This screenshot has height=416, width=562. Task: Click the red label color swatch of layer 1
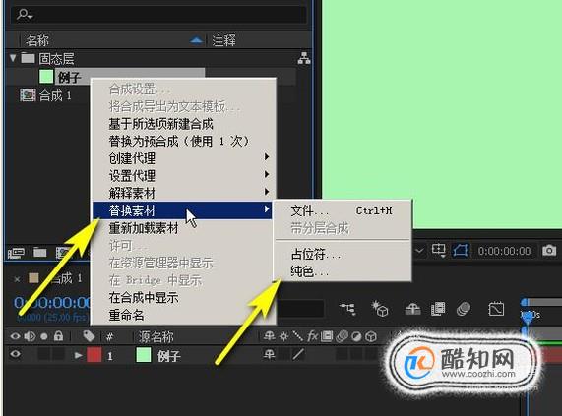click(x=94, y=355)
